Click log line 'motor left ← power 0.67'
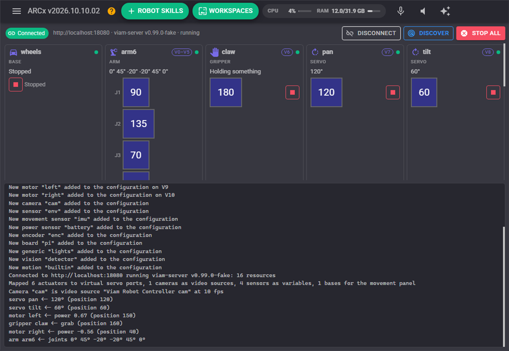 (72, 315)
